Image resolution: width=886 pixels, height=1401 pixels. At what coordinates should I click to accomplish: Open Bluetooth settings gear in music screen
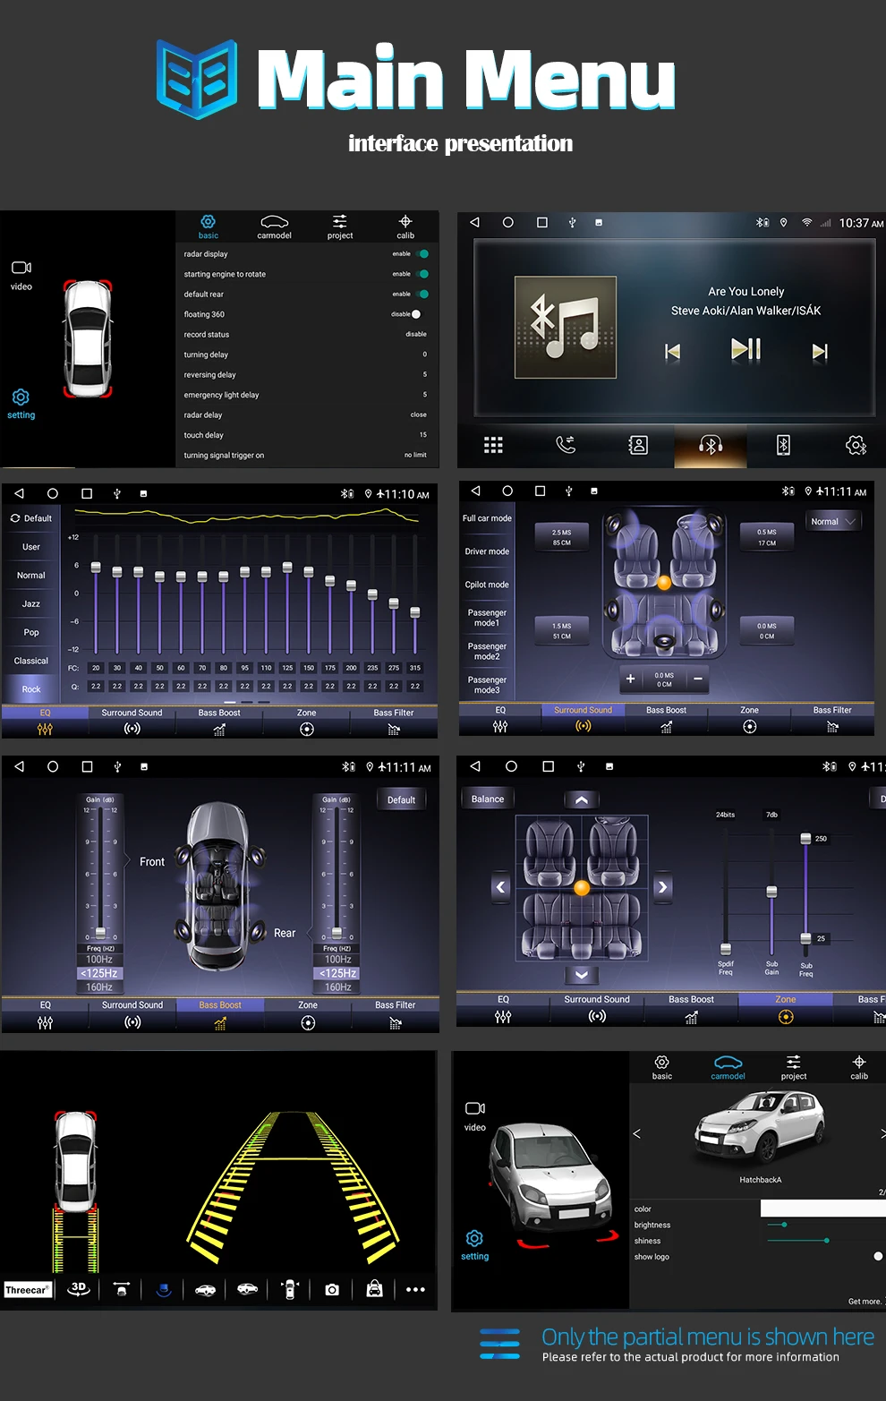click(x=856, y=445)
